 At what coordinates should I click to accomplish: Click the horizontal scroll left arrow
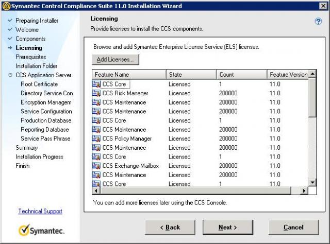[96, 190]
